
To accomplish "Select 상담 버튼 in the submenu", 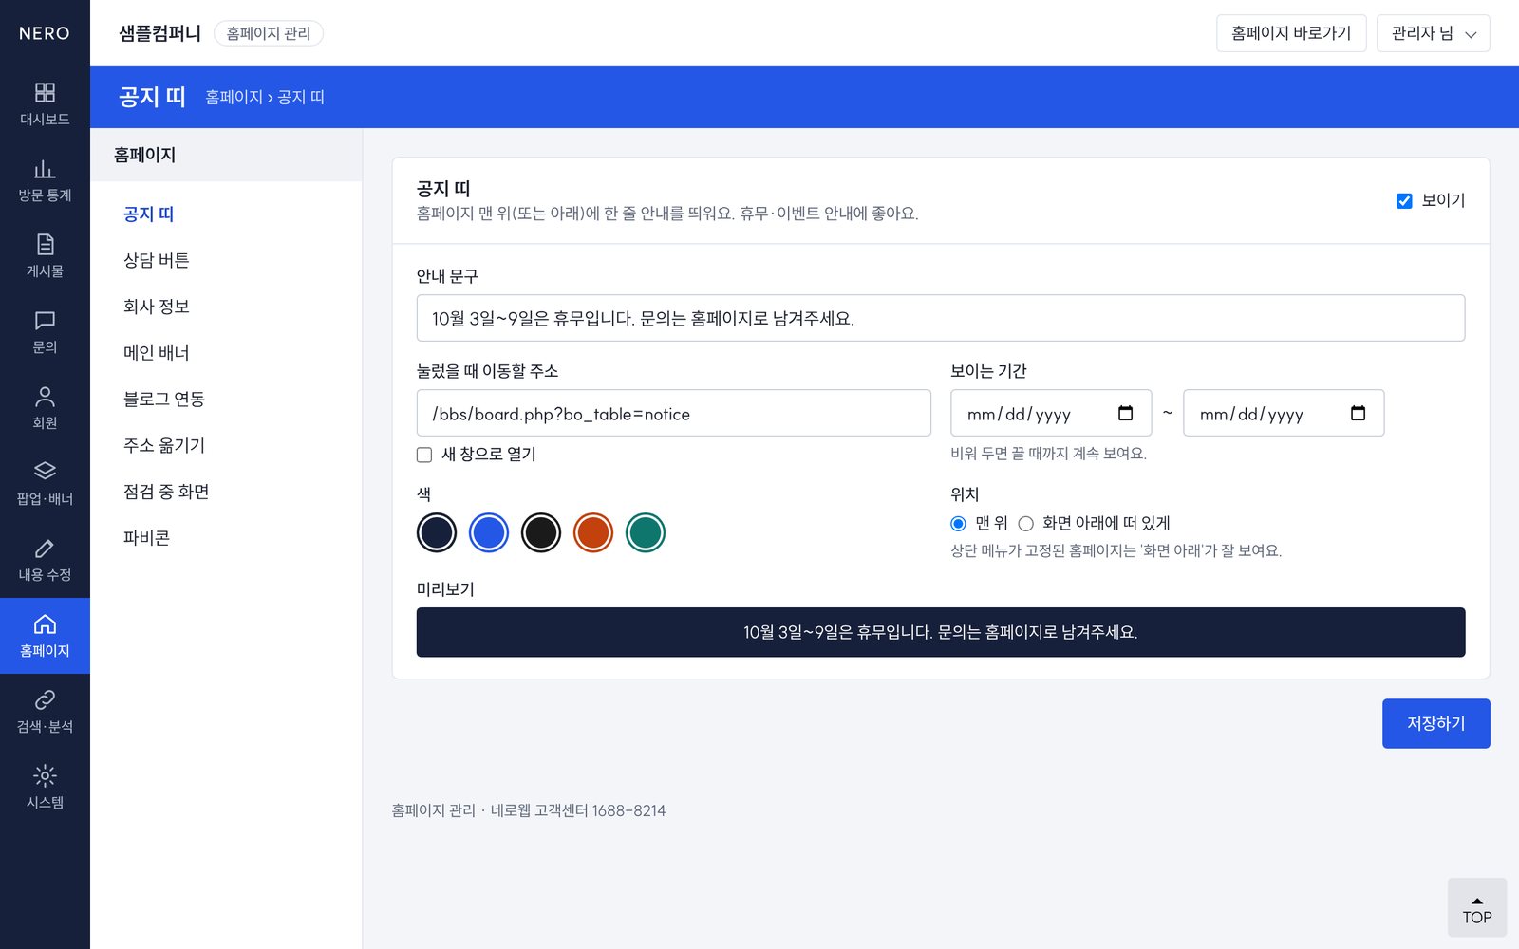I will [157, 260].
